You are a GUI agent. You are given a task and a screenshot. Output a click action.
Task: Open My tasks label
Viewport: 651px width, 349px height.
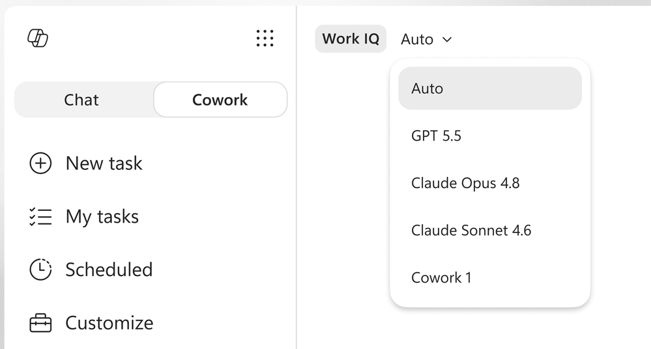tap(102, 217)
